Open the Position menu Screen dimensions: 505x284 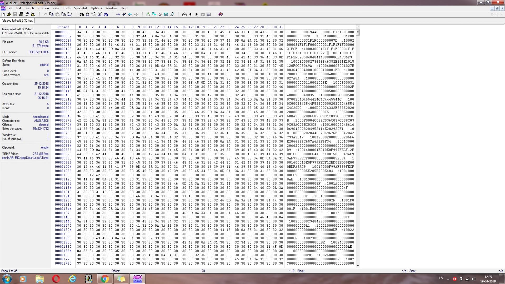pyautogui.click(x=43, y=8)
